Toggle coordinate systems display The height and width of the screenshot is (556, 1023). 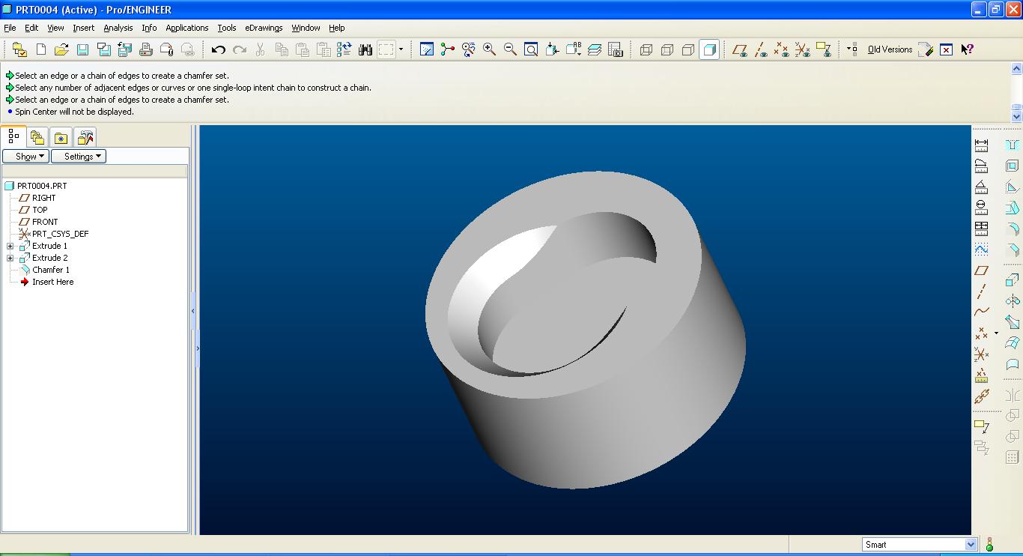803,49
